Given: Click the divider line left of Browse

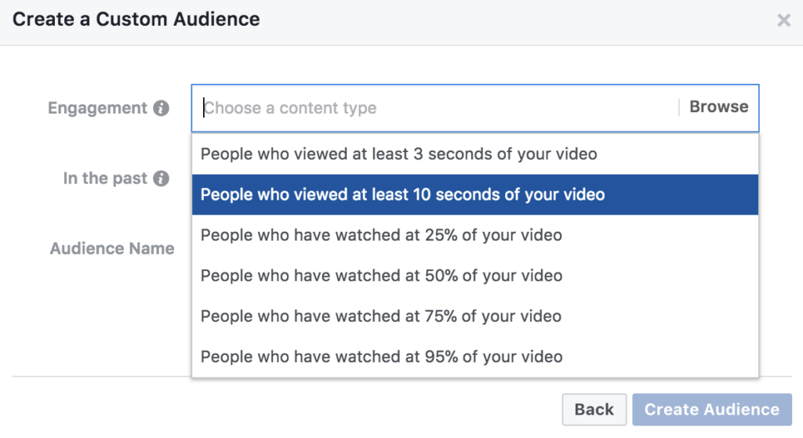Looking at the screenshot, I should pyautogui.click(x=679, y=107).
